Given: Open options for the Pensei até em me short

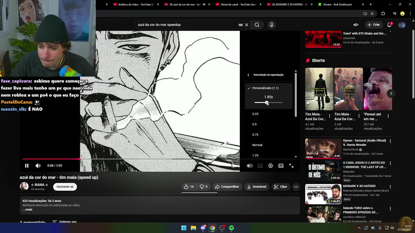Looking at the screenshot, I should coord(388,116).
